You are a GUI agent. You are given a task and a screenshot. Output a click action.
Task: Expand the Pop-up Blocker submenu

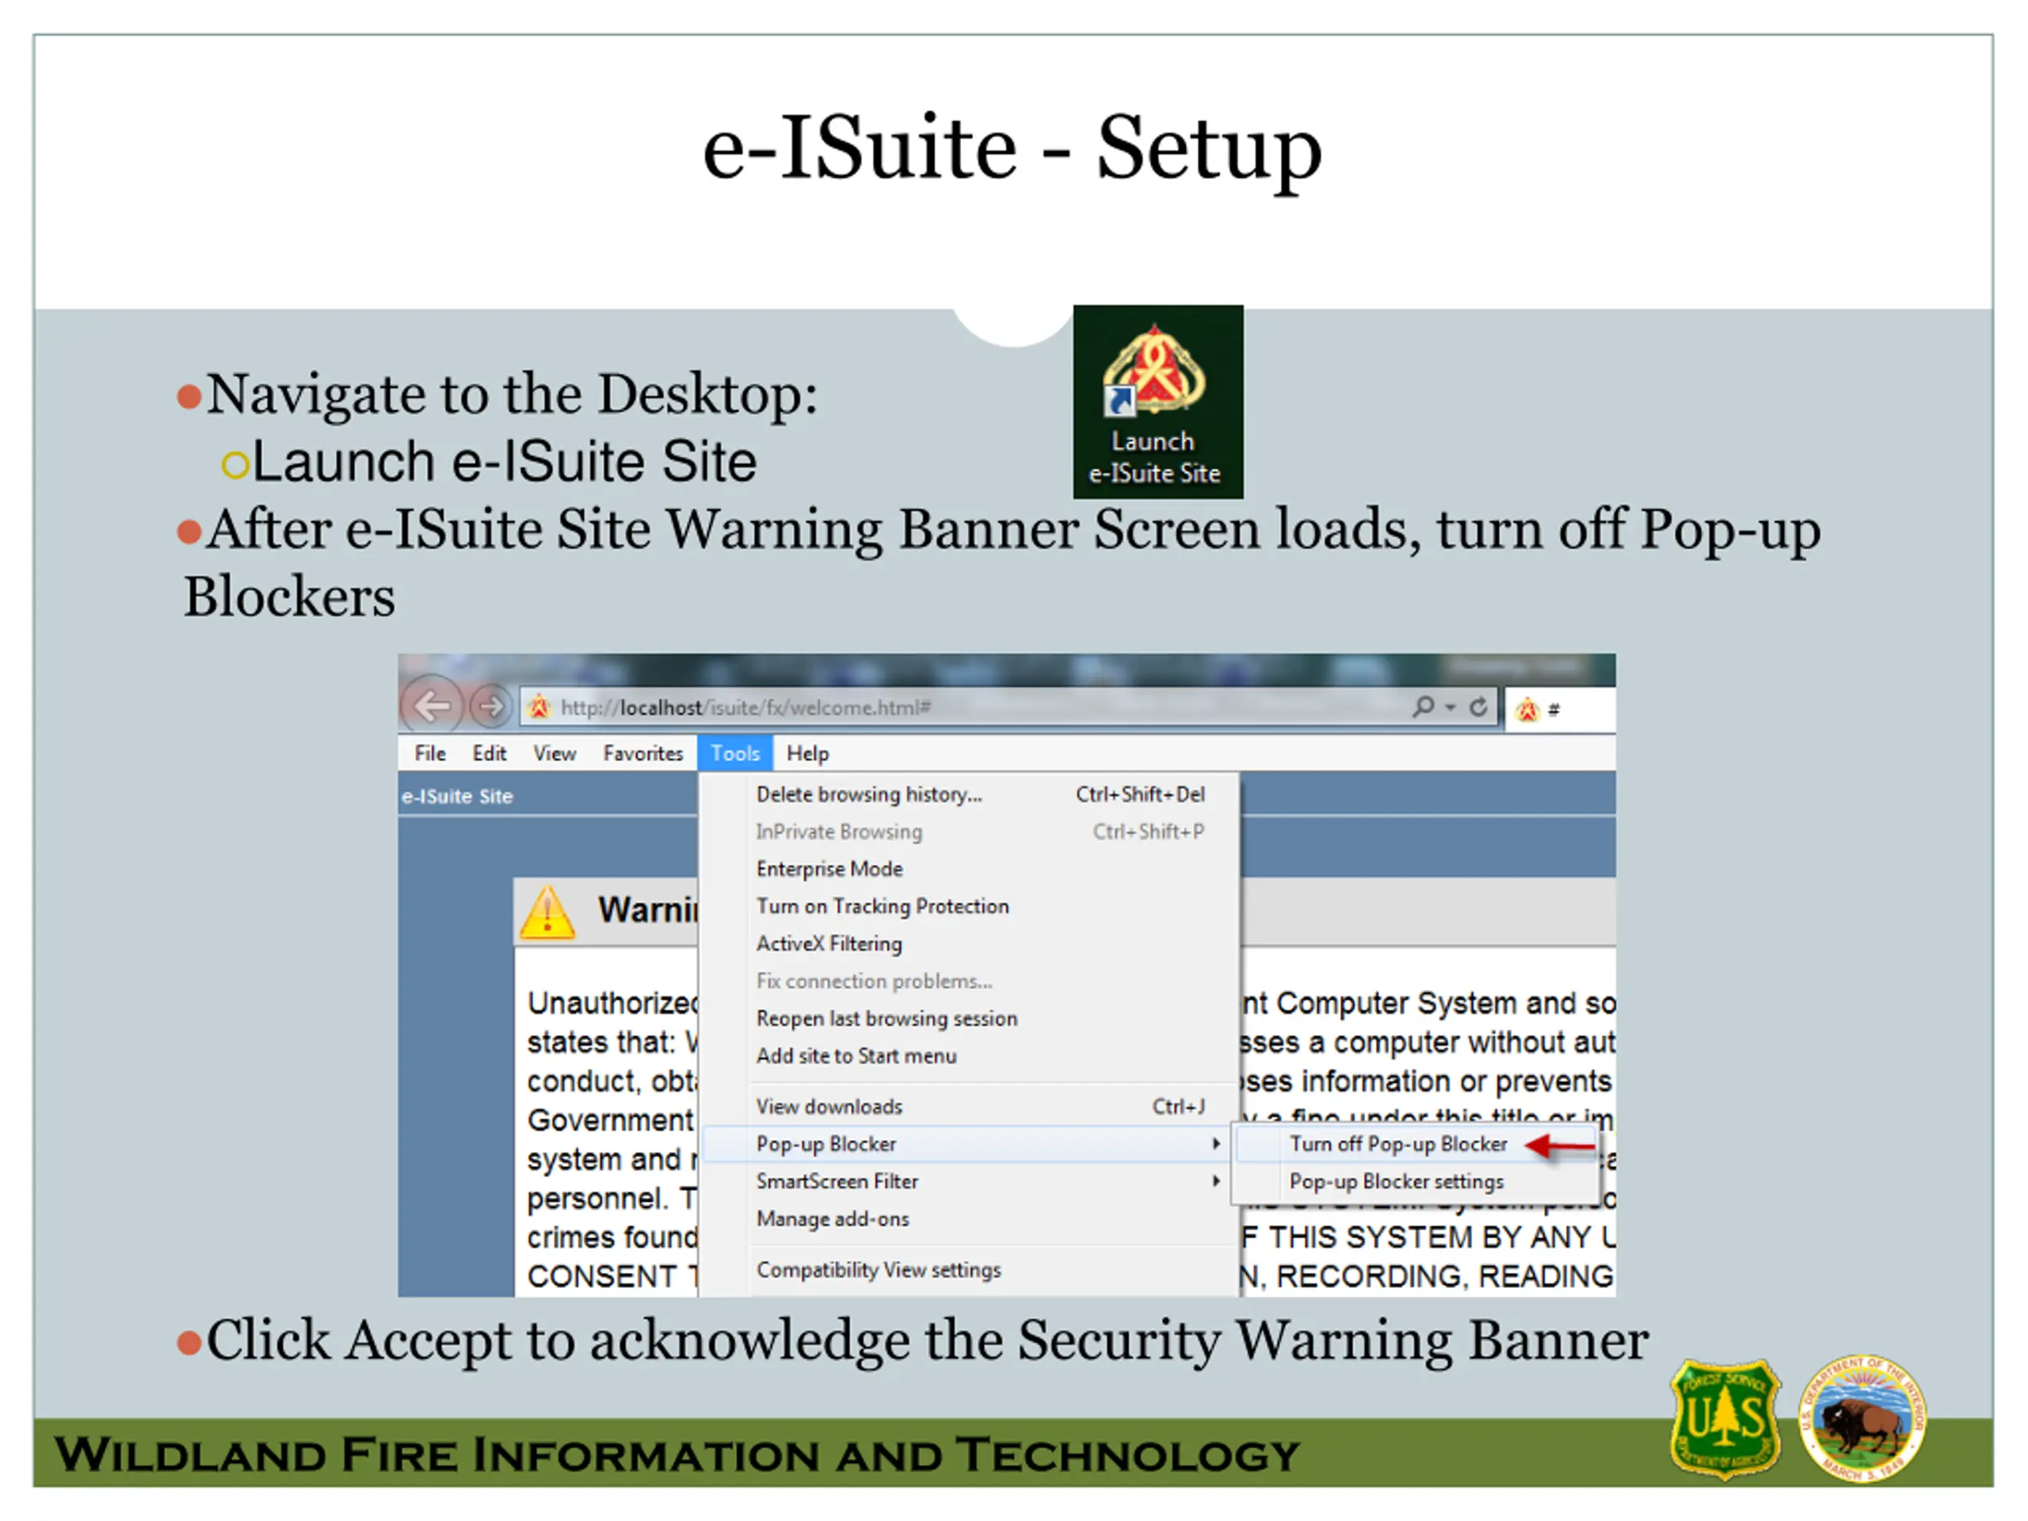tap(966, 1143)
